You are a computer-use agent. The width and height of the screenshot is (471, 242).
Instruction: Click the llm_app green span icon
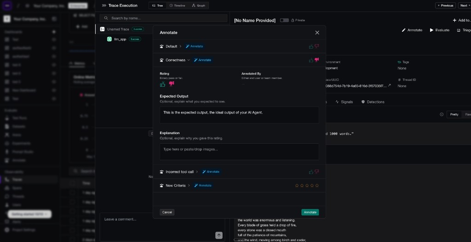click(109, 39)
